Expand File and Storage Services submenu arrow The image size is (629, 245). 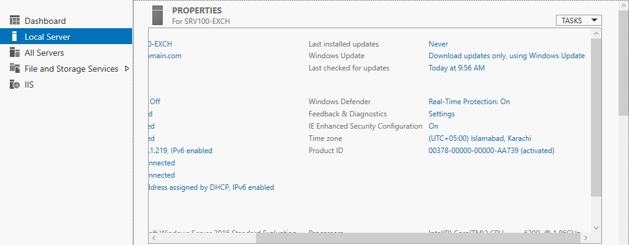pos(127,69)
